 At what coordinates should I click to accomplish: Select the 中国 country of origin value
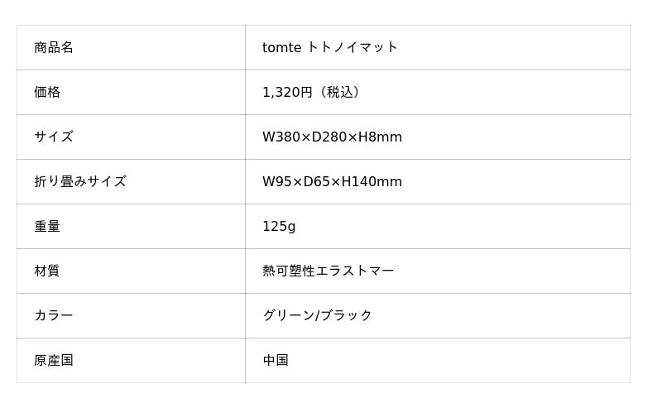click(x=276, y=360)
